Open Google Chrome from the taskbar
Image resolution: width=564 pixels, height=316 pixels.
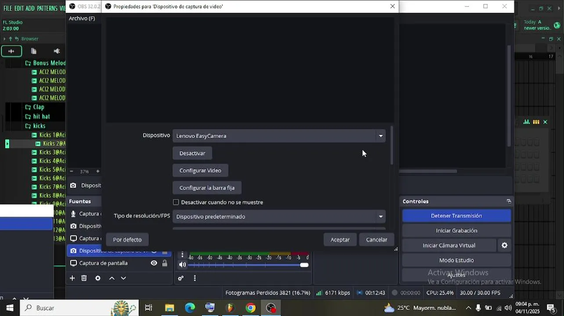250,308
